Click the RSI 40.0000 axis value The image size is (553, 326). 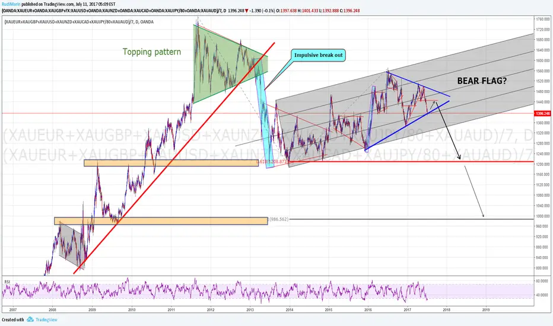point(542,295)
